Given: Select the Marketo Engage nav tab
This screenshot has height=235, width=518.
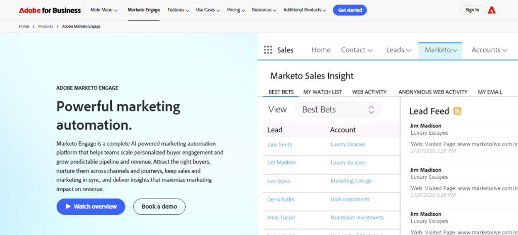Looking at the screenshot, I should tap(144, 10).
